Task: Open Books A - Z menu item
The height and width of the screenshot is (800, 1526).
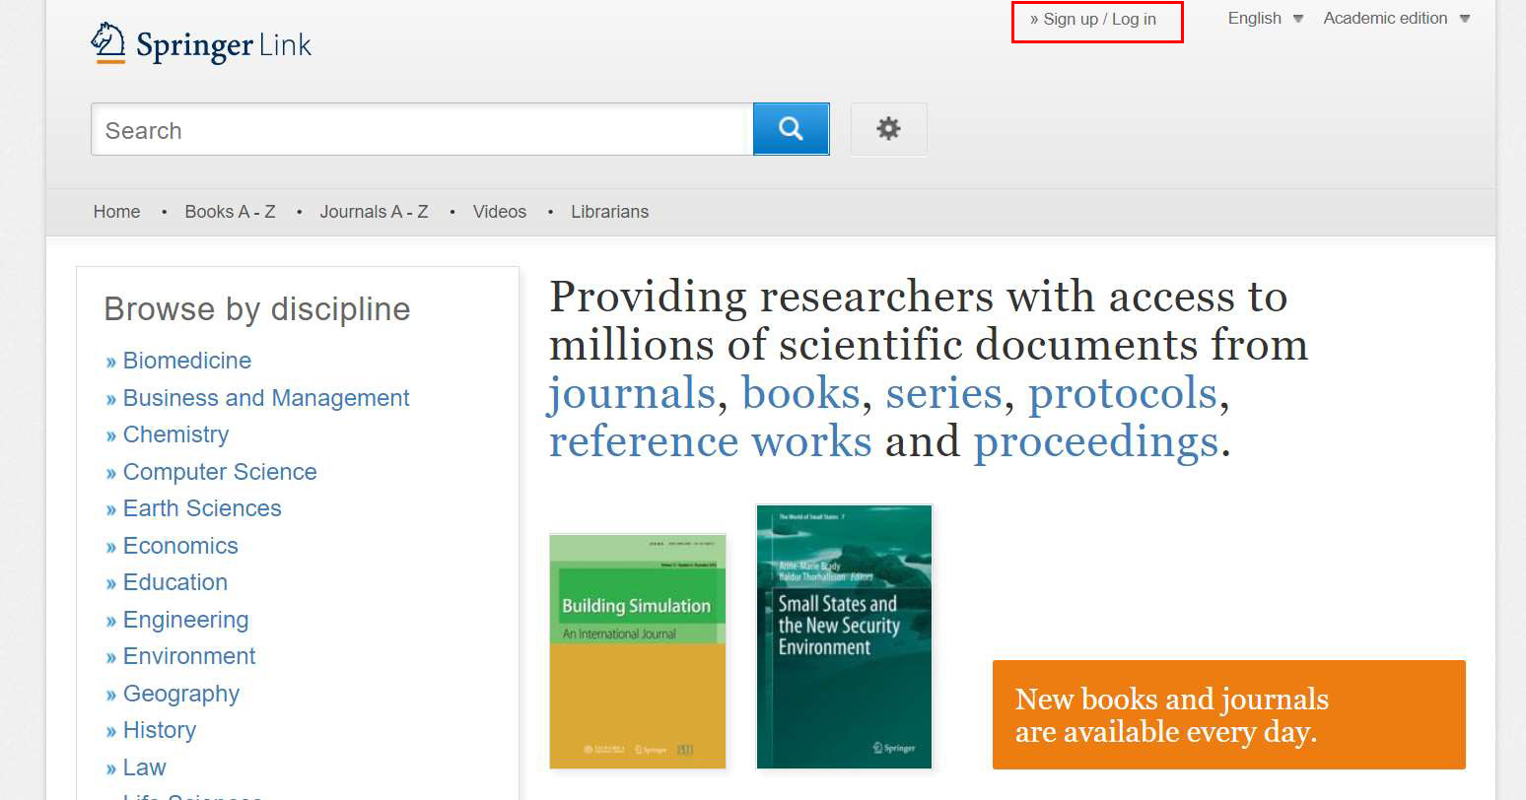Action: [x=230, y=212]
